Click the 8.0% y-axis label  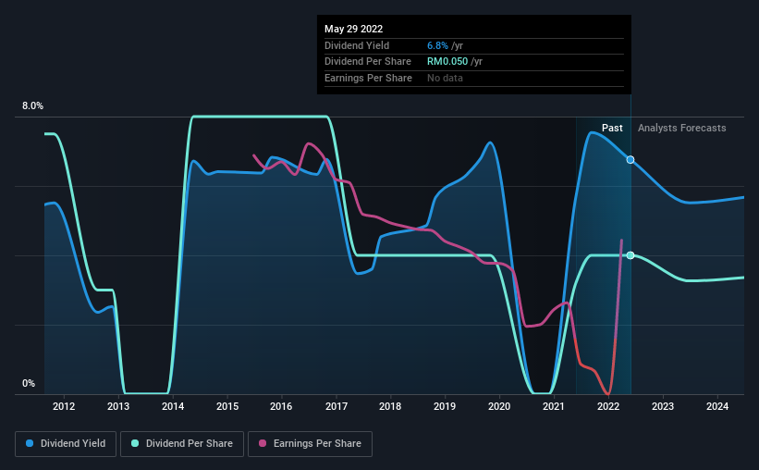point(32,105)
